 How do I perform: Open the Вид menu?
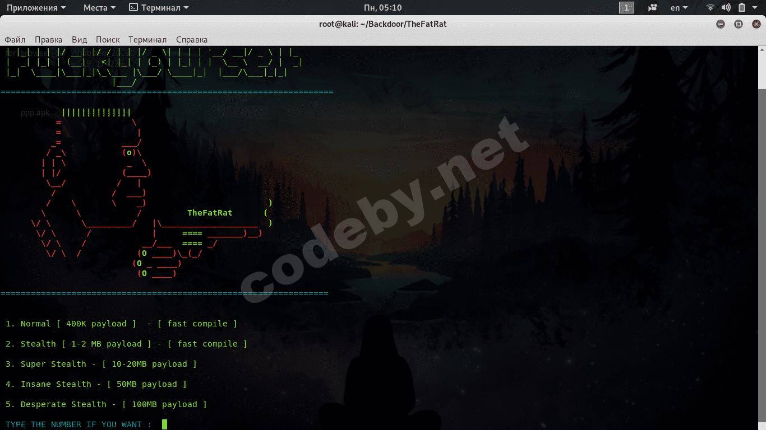pos(80,40)
